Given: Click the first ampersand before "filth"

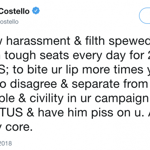Looking at the screenshot, I should [x=78, y=41].
